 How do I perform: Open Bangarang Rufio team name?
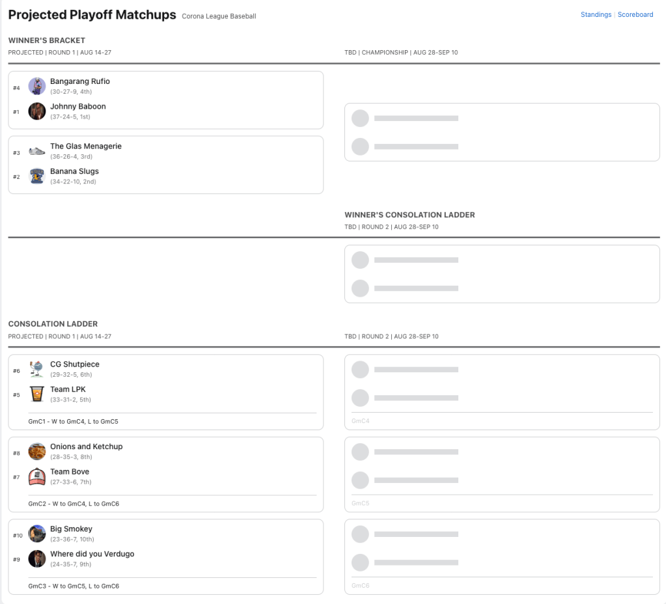[x=80, y=81]
